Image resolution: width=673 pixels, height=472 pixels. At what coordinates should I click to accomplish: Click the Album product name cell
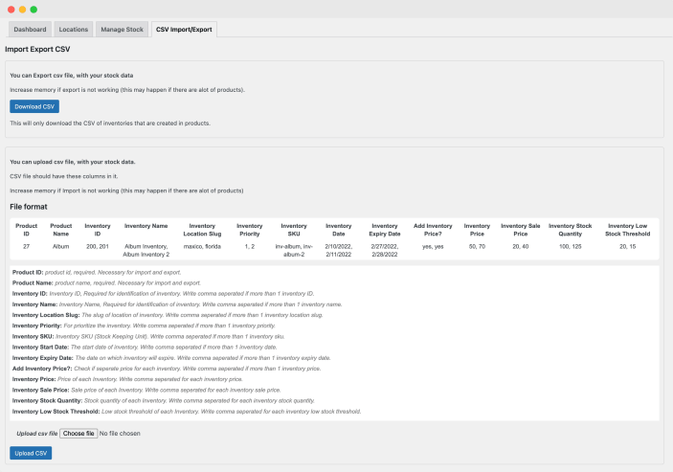click(61, 246)
